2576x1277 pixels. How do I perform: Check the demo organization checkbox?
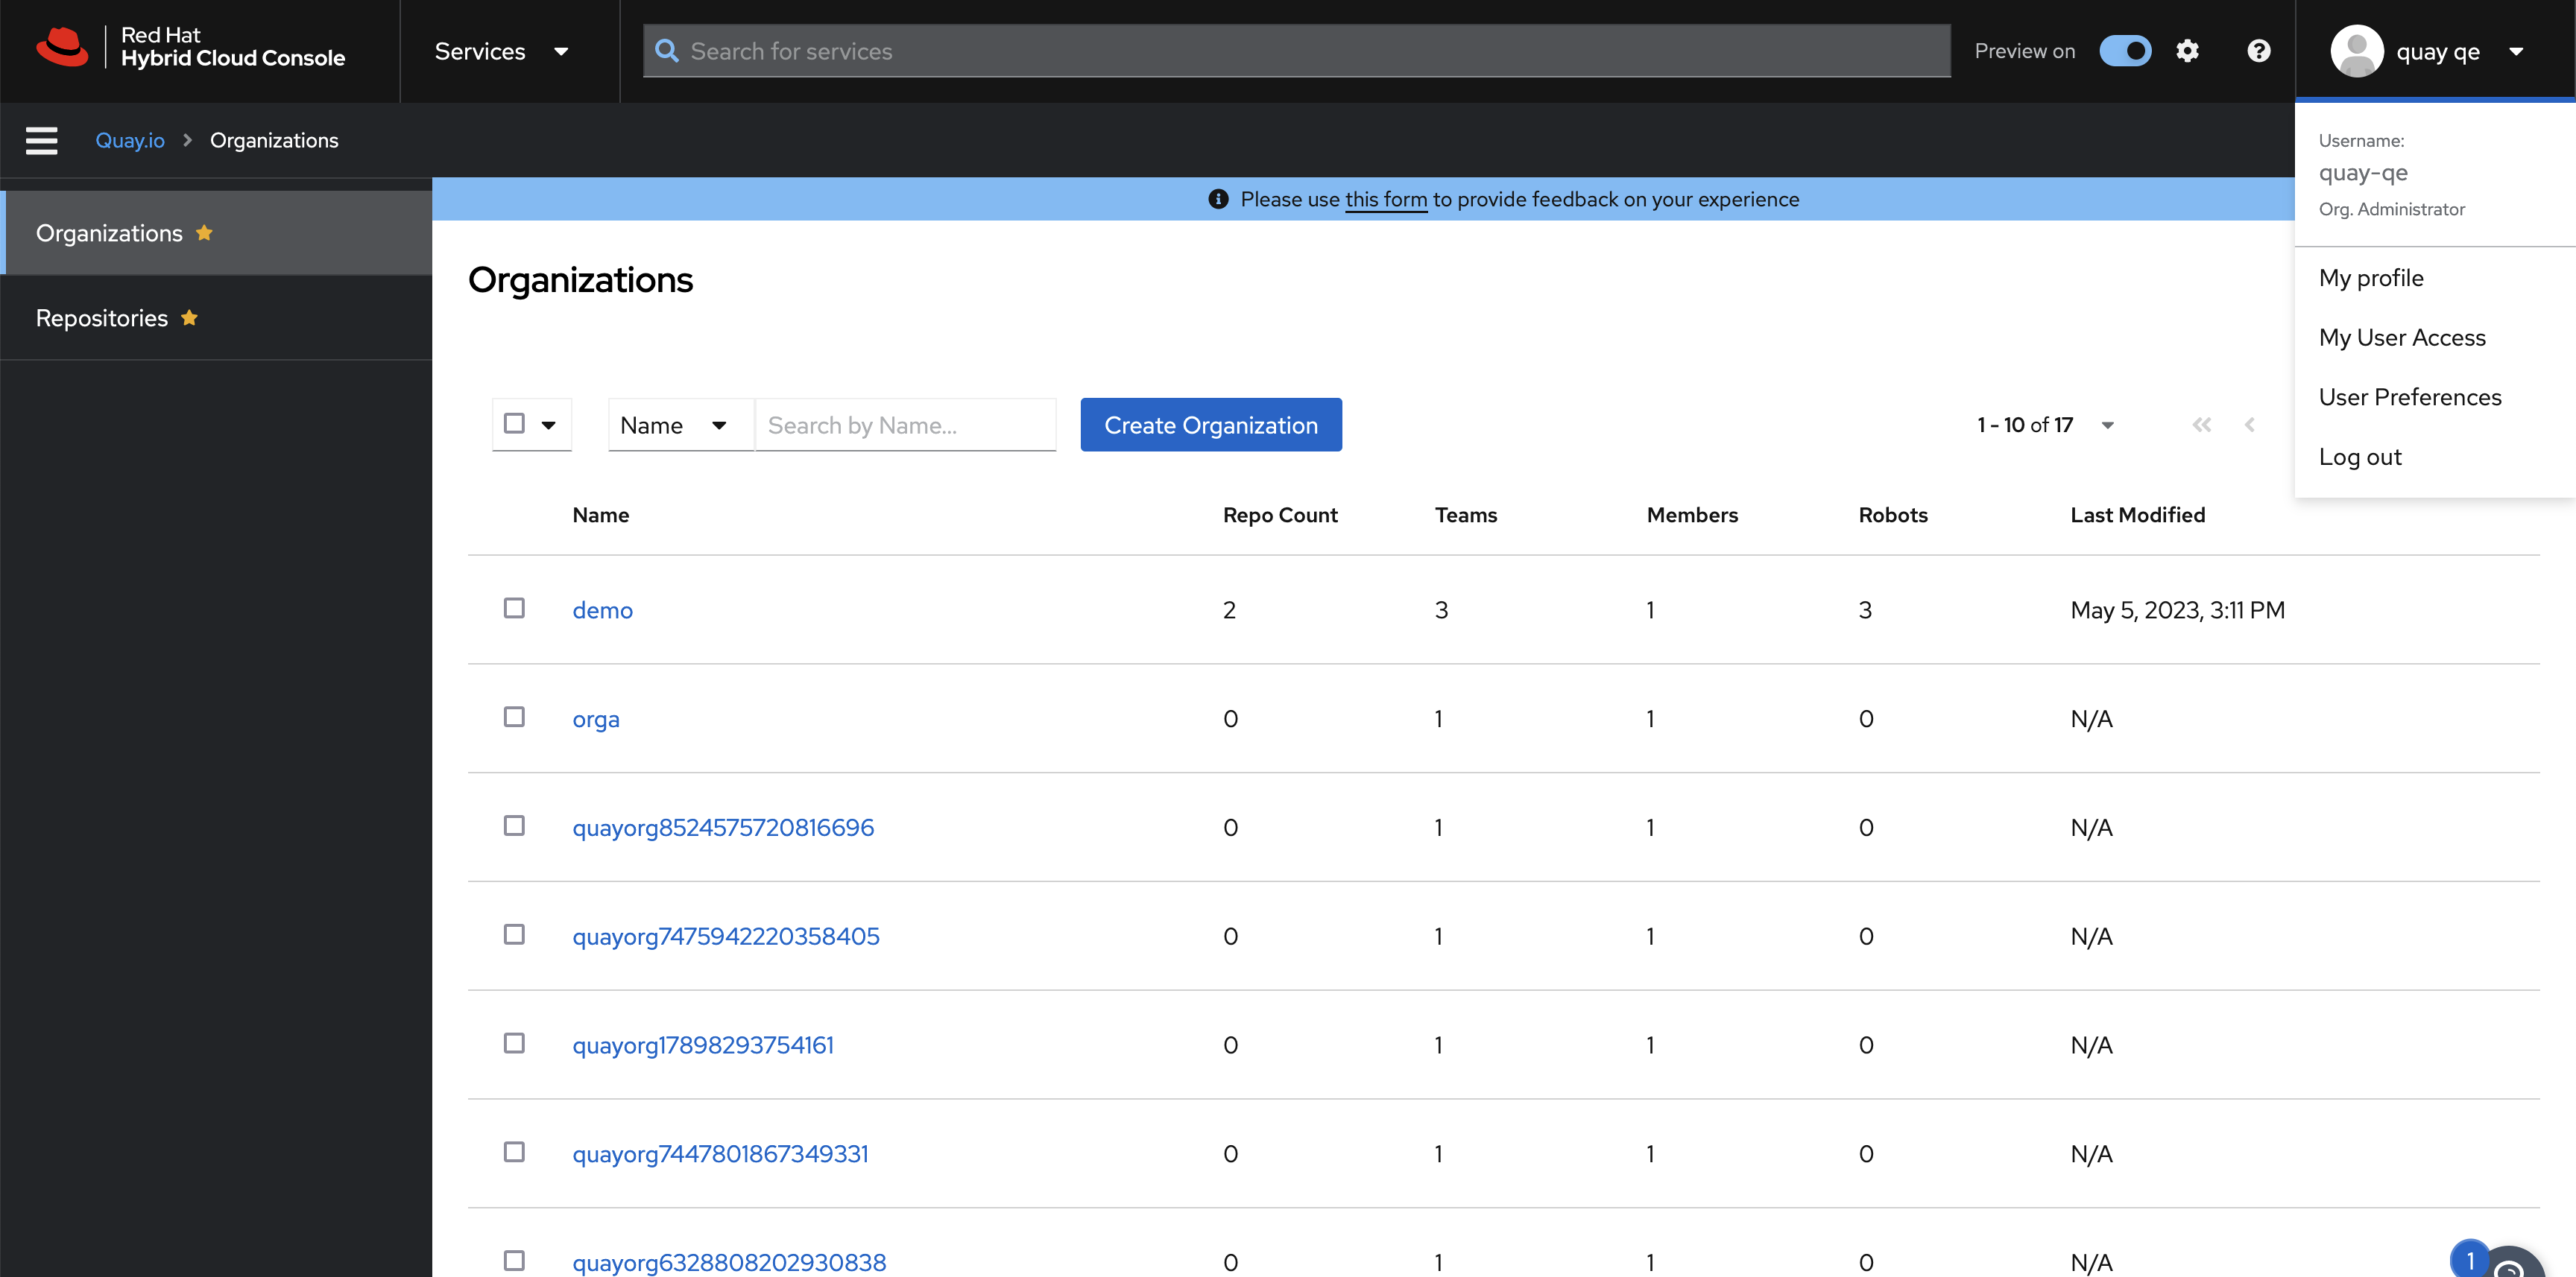pos(514,609)
